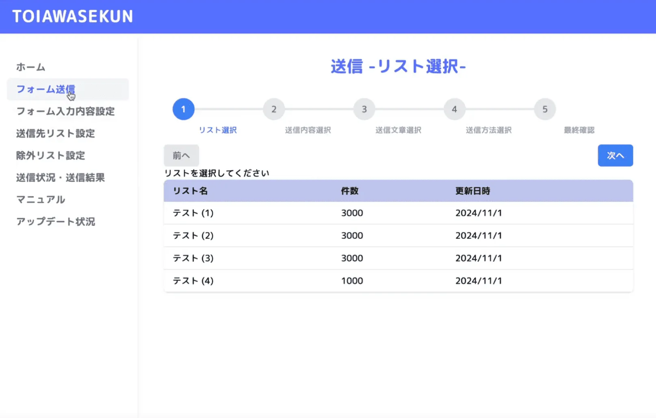
Task: Open 除外リスト設定 page
Action: 51,155
